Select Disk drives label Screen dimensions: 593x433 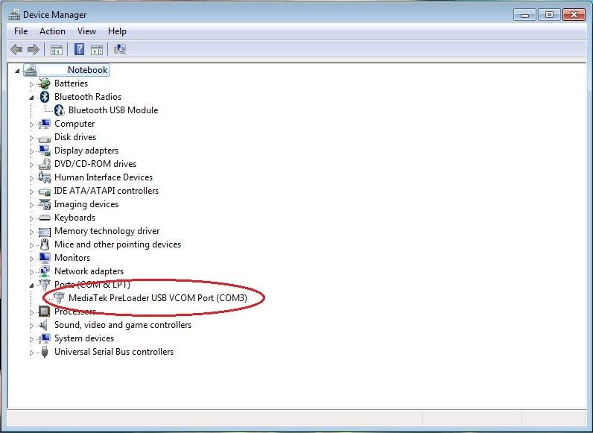(75, 137)
